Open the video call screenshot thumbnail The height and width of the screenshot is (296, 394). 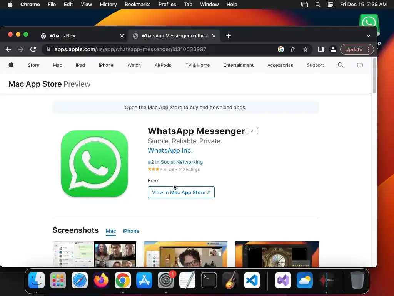pyautogui.click(x=185, y=254)
